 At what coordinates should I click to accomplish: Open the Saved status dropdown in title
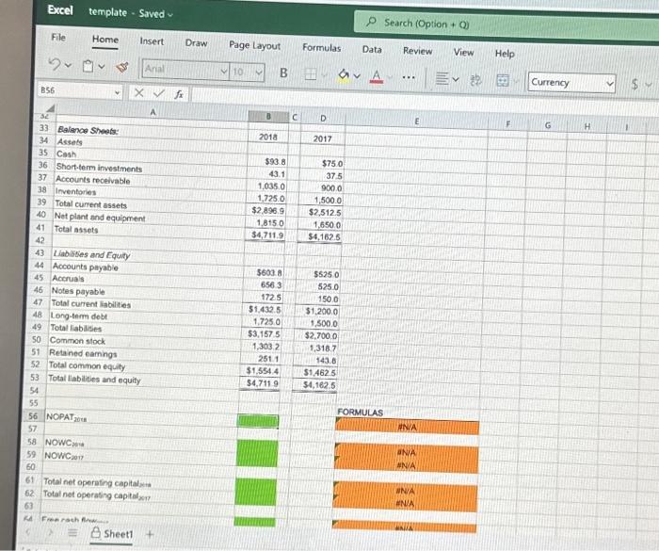coord(170,14)
